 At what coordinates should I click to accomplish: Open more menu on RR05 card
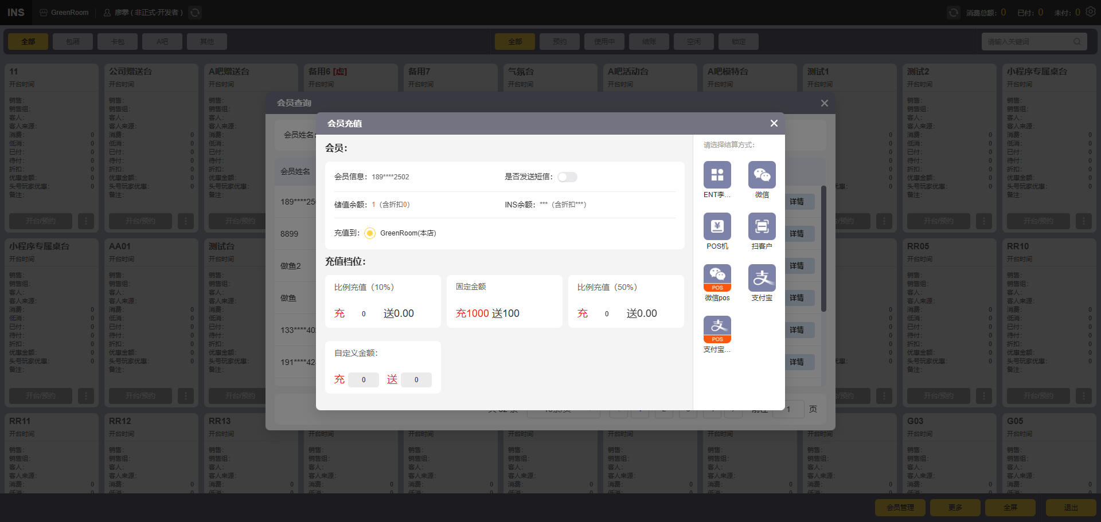(984, 395)
